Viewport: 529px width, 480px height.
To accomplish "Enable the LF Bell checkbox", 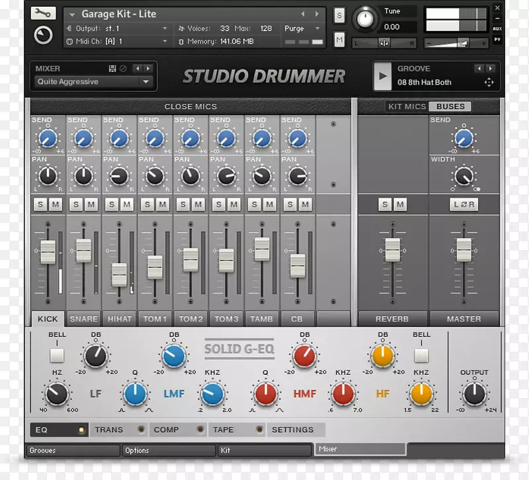I will tap(57, 356).
